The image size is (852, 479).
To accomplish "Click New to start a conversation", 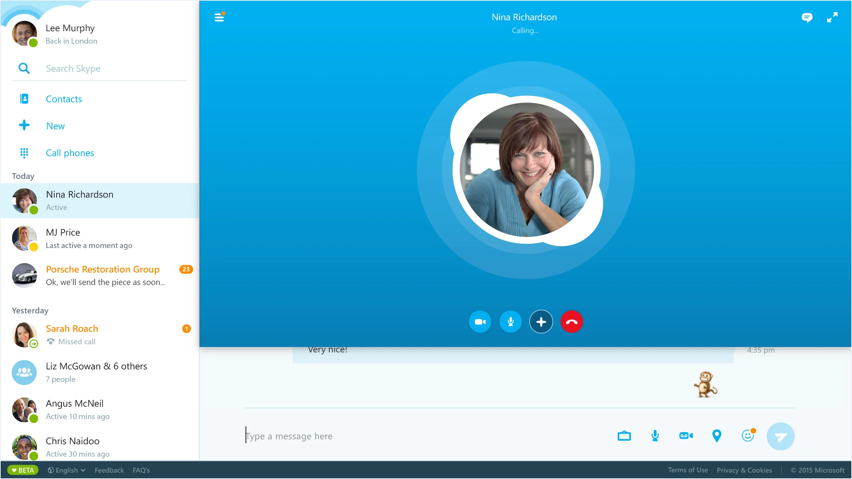I will pyautogui.click(x=55, y=126).
